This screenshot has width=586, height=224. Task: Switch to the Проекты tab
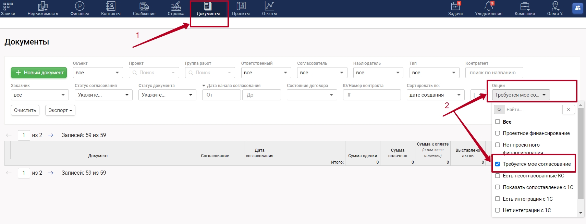coord(241,9)
